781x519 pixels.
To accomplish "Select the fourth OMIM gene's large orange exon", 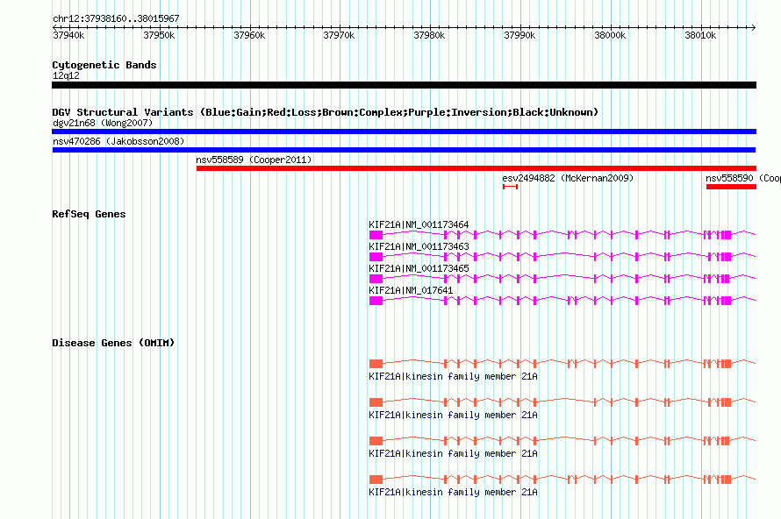I will click(x=376, y=480).
